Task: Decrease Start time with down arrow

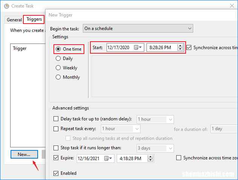Action: point(180,49)
